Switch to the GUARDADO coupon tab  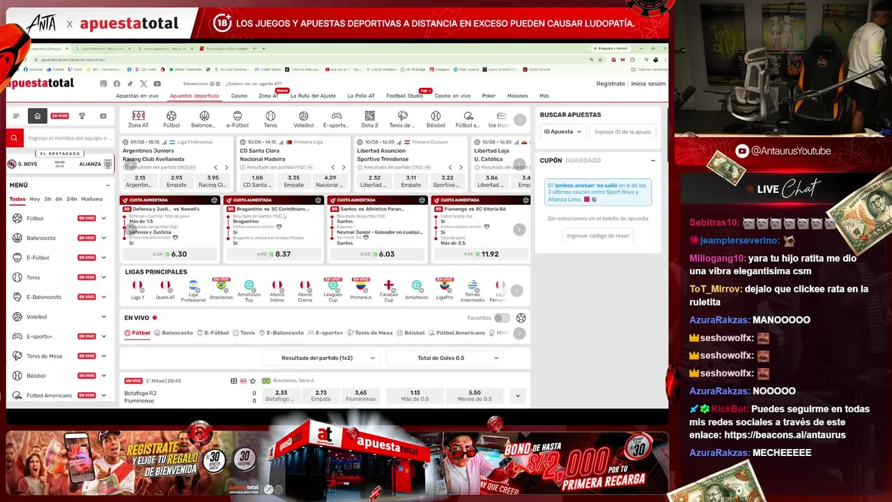tap(583, 160)
